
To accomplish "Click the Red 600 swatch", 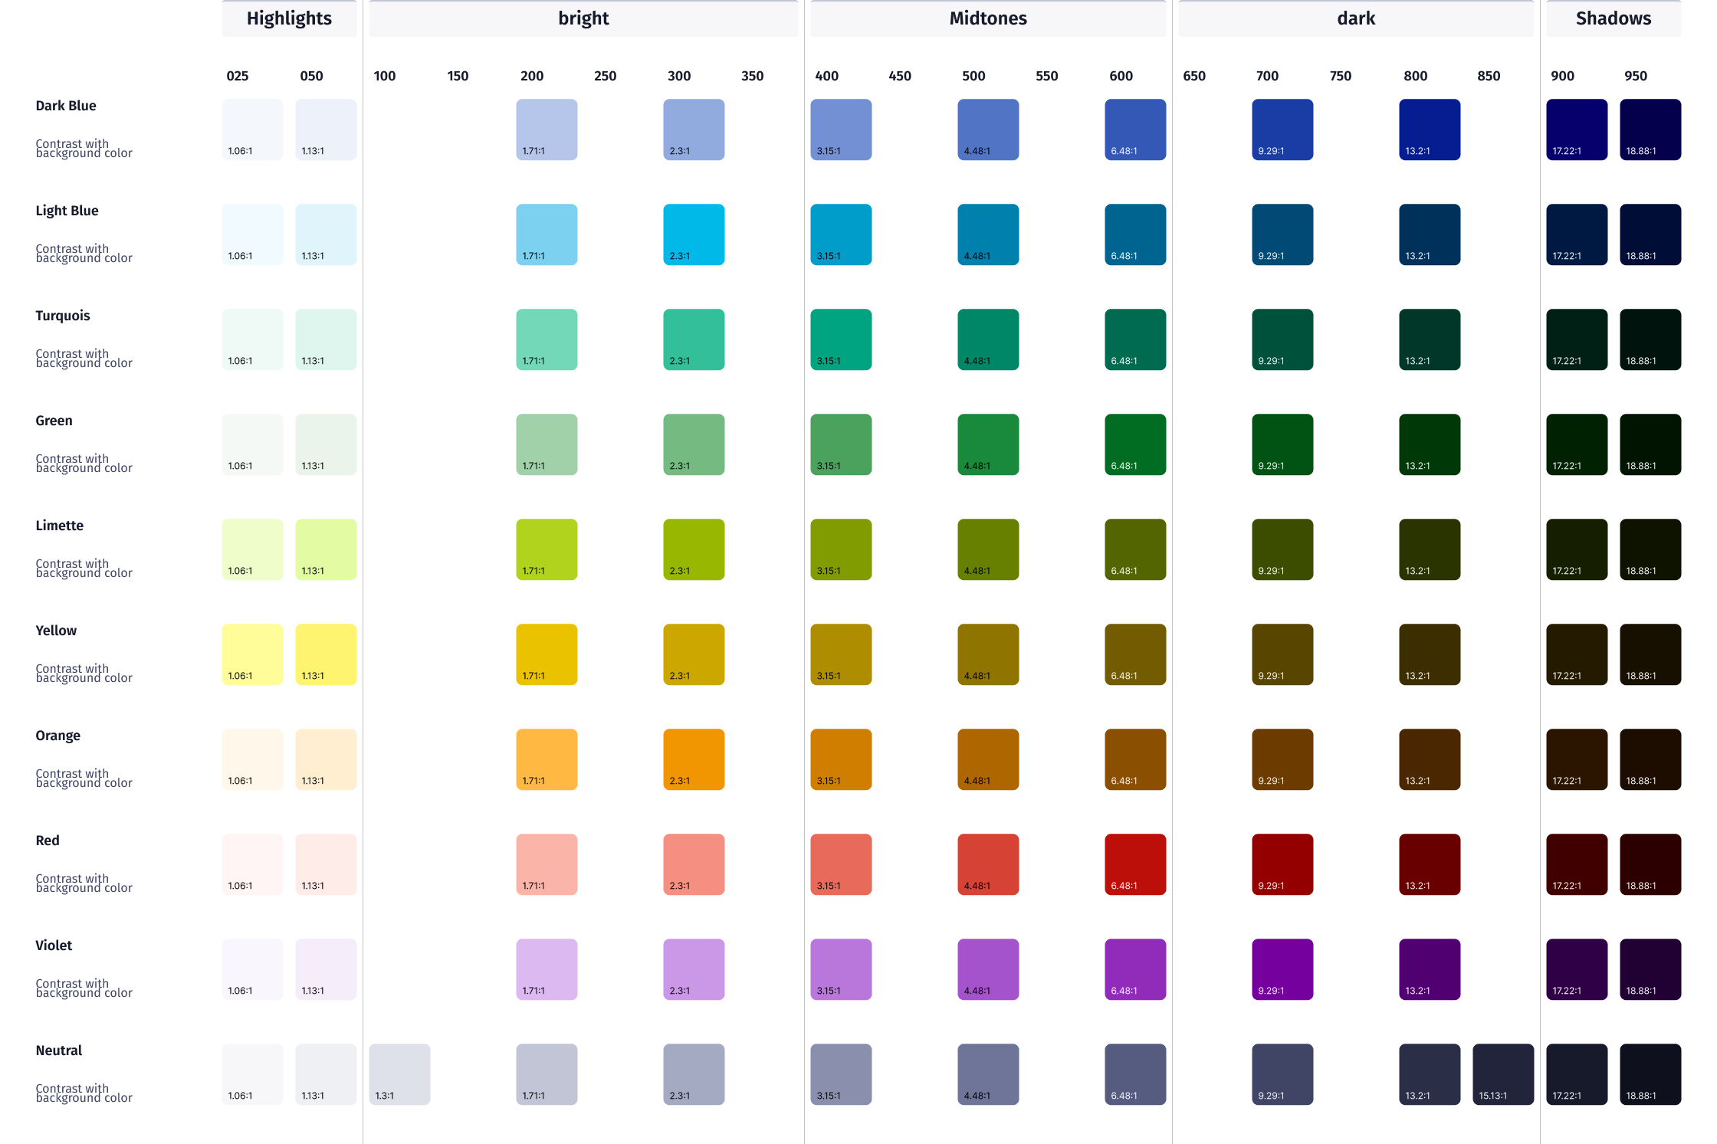I will coord(1134,864).
